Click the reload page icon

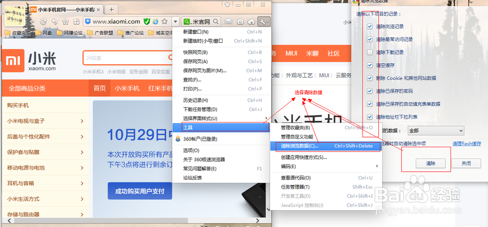pyautogui.click(x=43, y=21)
